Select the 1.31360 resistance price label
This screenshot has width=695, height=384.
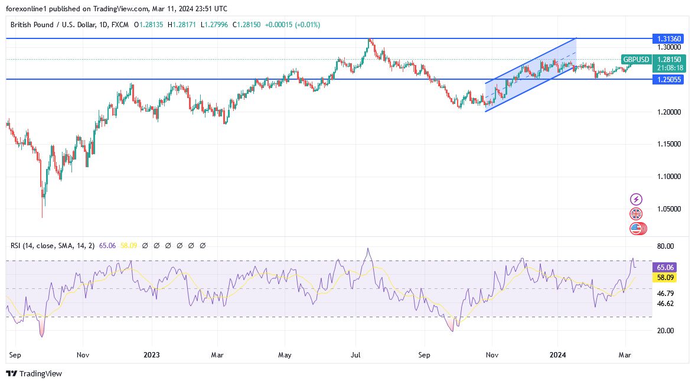coord(669,38)
